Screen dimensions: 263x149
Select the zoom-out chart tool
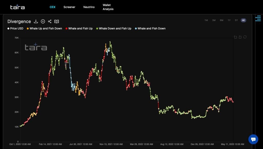pyautogui.click(x=240, y=37)
